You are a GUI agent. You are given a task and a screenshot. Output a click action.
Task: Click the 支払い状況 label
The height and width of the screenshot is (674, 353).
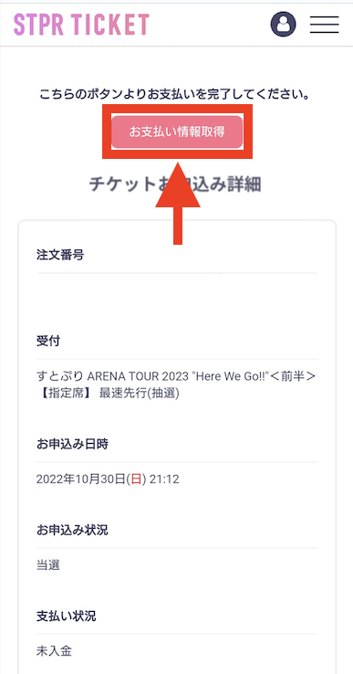click(67, 616)
